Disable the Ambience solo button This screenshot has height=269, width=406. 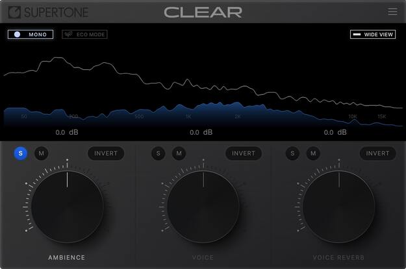tap(20, 153)
